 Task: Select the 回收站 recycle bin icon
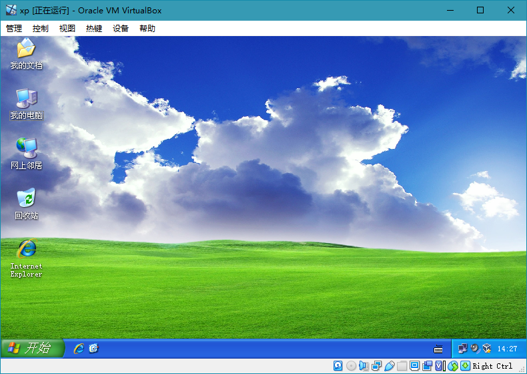click(26, 199)
